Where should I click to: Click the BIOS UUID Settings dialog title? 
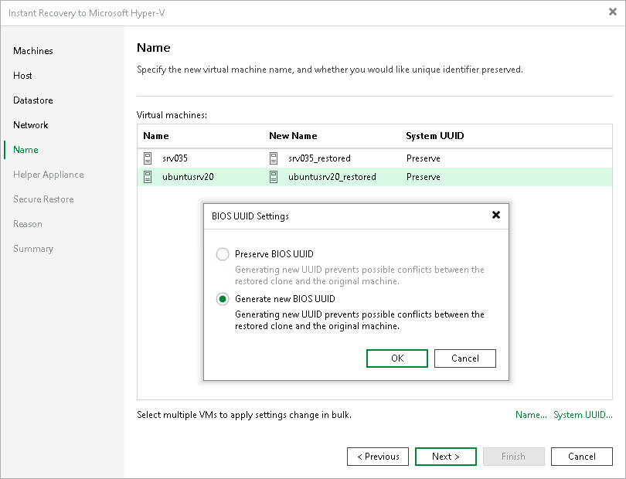tap(250, 216)
